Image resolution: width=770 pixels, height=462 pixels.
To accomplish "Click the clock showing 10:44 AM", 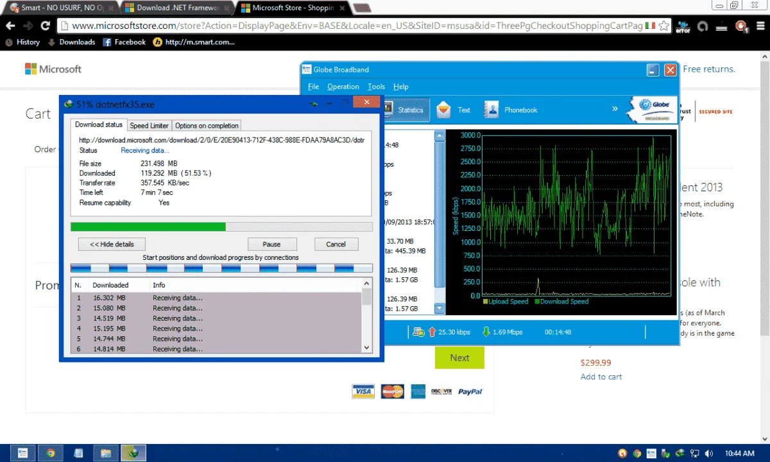I will pyautogui.click(x=740, y=453).
